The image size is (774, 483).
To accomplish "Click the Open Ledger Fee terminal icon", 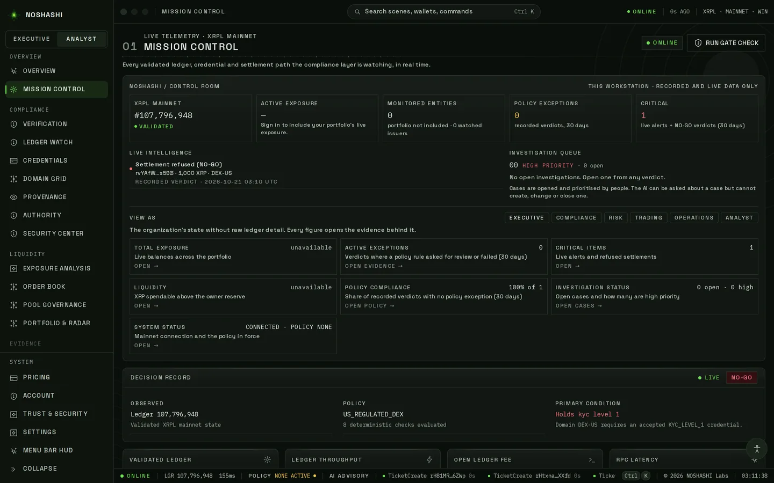I will [x=592, y=460].
